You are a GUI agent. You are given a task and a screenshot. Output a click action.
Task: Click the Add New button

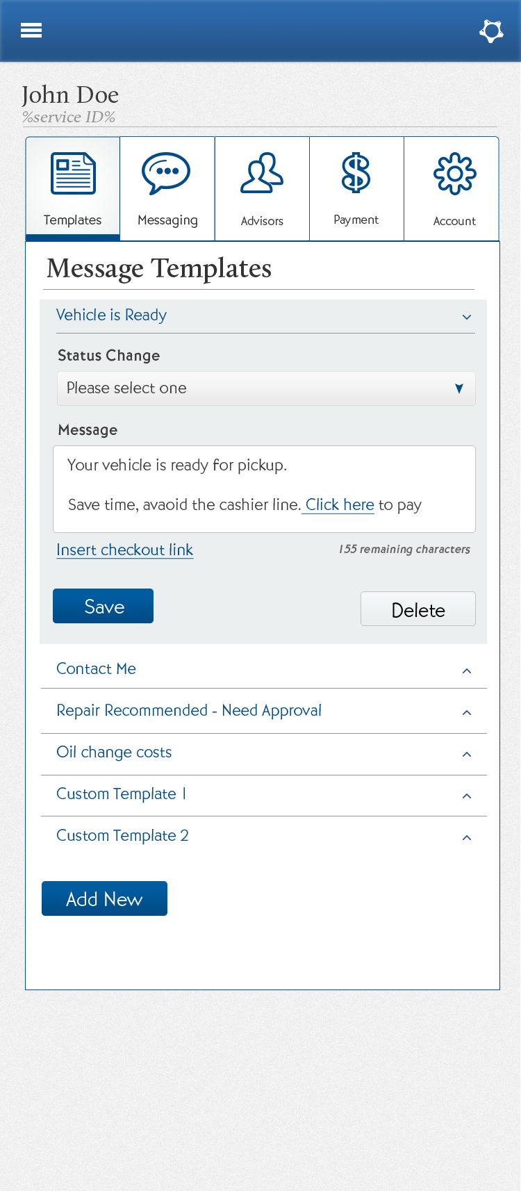[x=104, y=898]
